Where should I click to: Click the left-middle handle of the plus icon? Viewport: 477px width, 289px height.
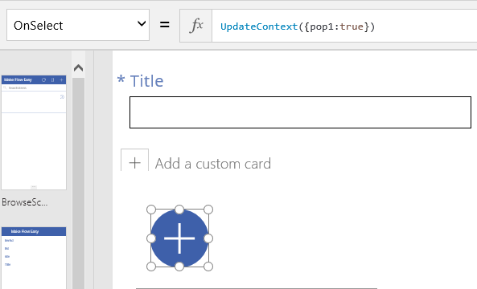[151, 238]
